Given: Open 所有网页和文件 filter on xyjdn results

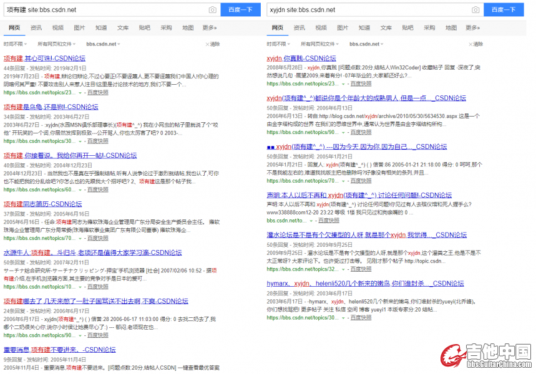Looking at the screenshot, I should point(319,44).
